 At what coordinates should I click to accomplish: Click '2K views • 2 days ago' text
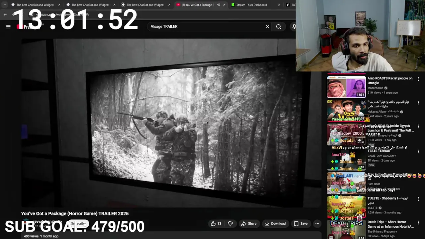click(x=381, y=160)
